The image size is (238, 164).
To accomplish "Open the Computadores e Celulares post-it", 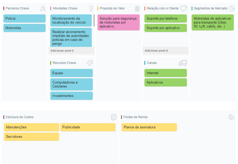I will [x=71, y=84].
